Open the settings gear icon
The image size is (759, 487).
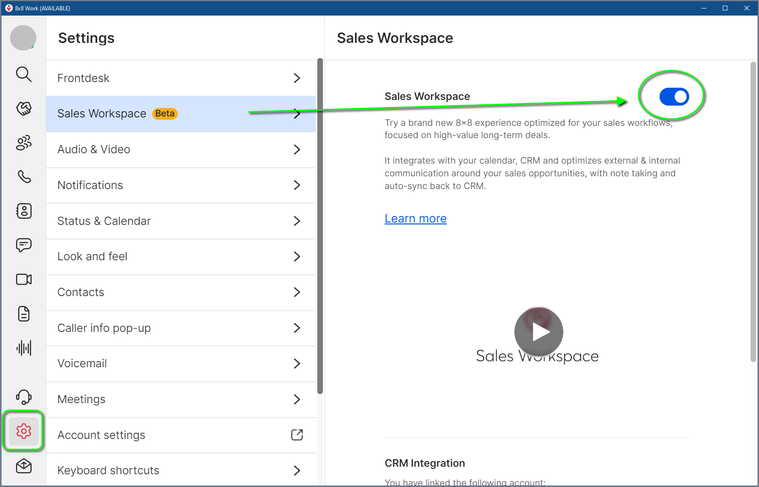tap(24, 431)
